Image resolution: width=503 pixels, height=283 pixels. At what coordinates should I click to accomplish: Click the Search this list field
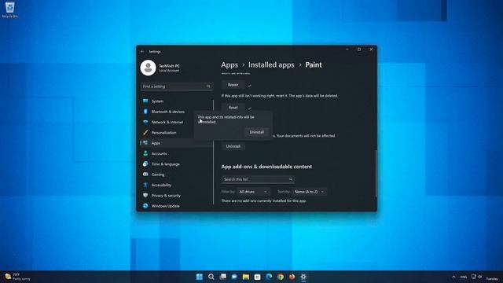258,179
